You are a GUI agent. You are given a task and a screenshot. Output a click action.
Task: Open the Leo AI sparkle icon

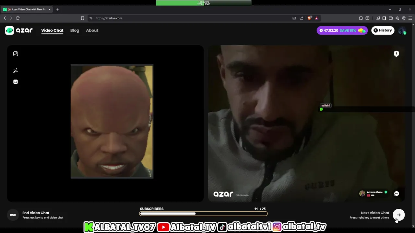pos(397,18)
